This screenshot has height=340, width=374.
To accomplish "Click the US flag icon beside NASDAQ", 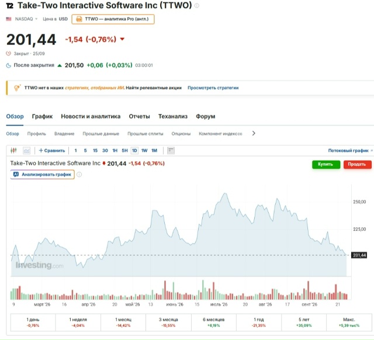I will coord(9,19).
